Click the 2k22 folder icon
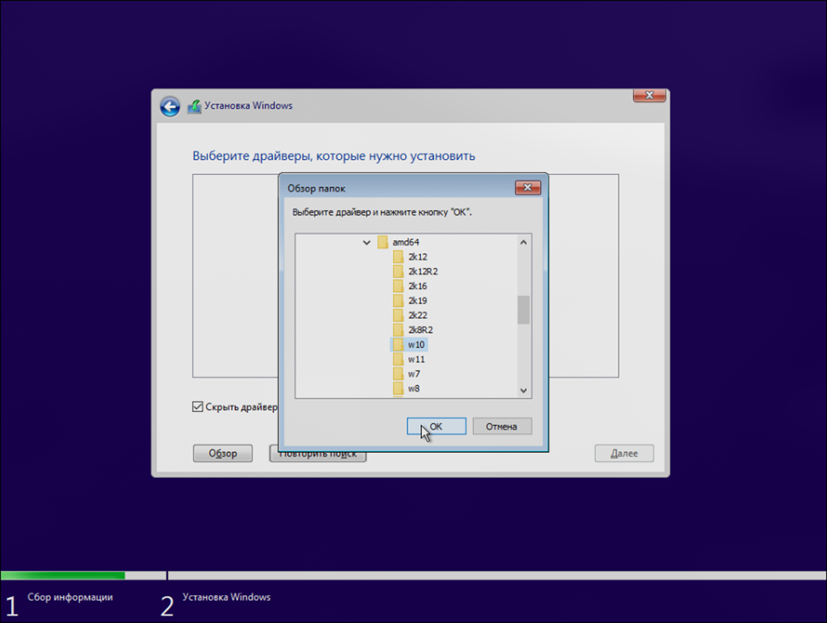The width and height of the screenshot is (827, 623). (x=398, y=315)
